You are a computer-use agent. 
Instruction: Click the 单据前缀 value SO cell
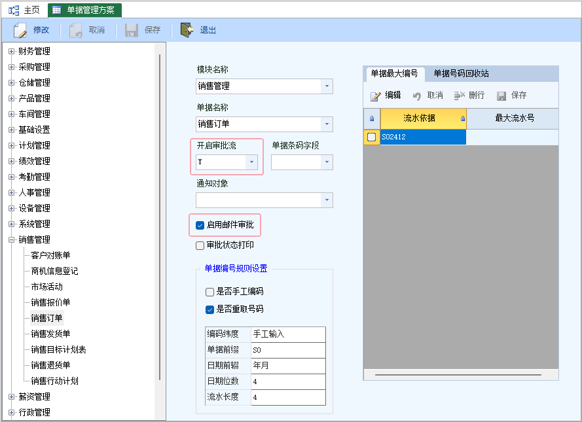[289, 350]
